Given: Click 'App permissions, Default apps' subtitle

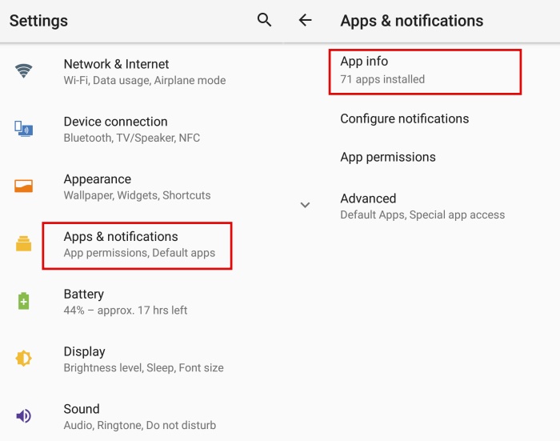Looking at the screenshot, I should pyautogui.click(x=139, y=253).
